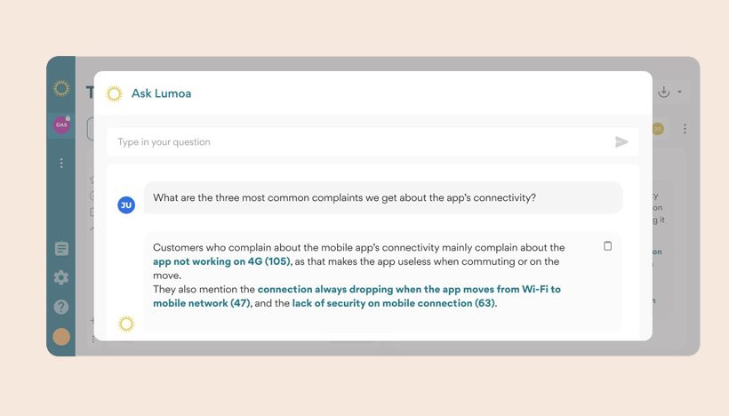This screenshot has height=416, width=729.
Task: Open the vertical three-dot menu at right
Action: [x=685, y=129]
